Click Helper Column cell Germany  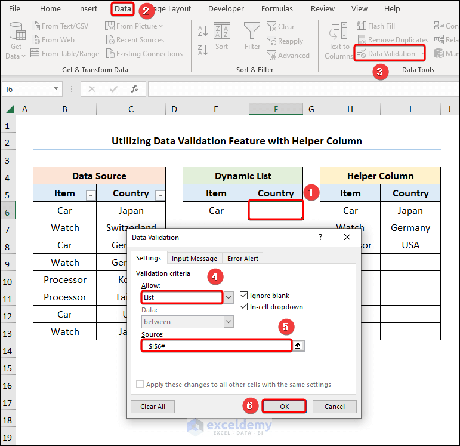tap(410, 228)
